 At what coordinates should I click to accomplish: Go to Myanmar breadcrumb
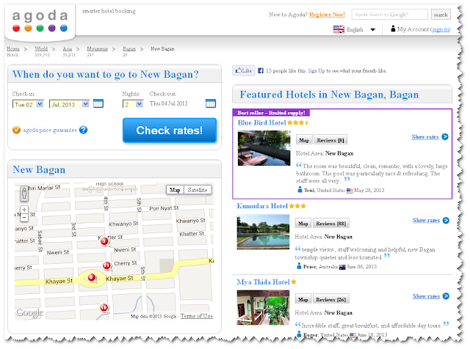(98, 49)
